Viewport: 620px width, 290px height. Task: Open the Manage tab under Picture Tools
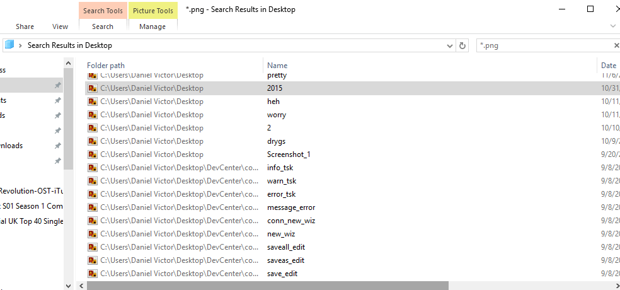[x=152, y=26]
